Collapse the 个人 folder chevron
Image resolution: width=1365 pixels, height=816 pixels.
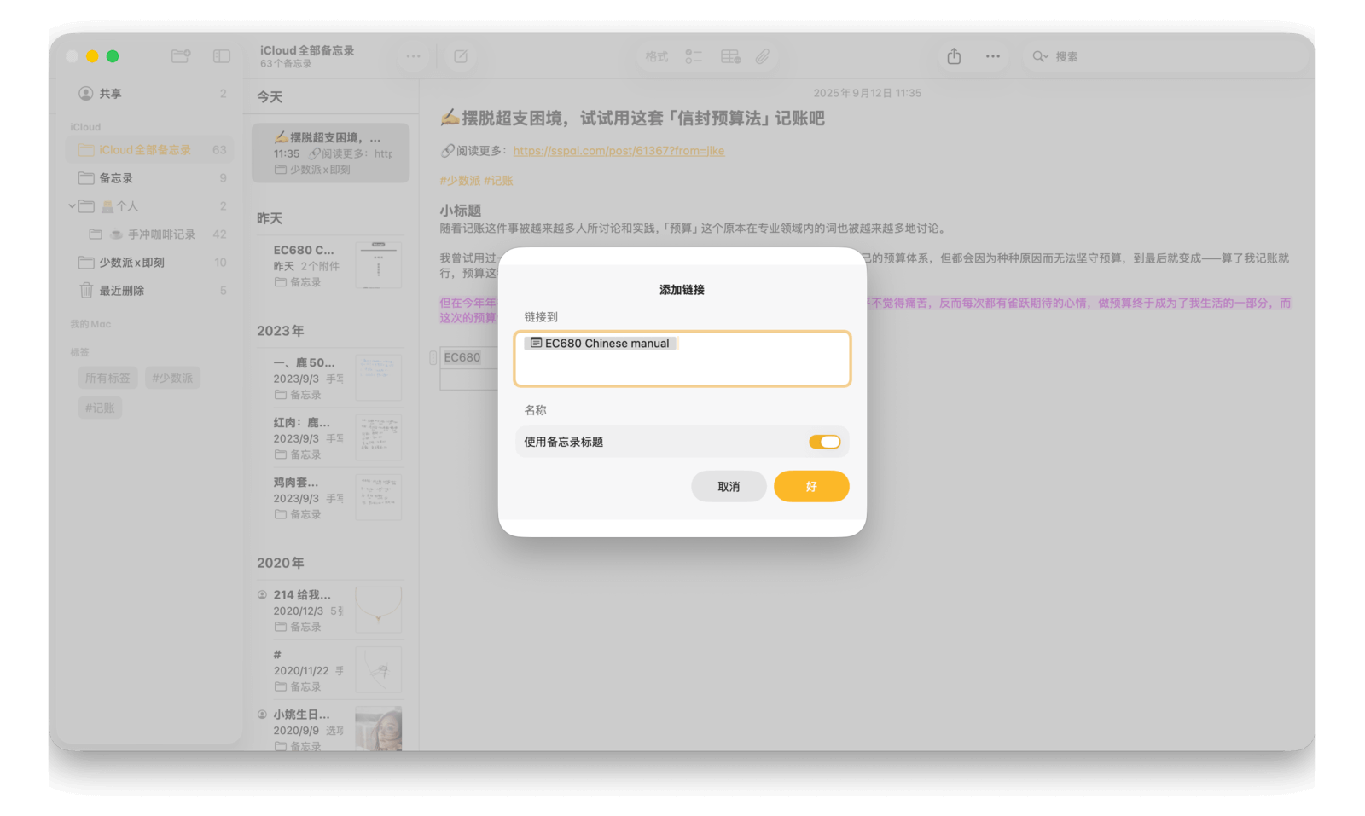[73, 206]
